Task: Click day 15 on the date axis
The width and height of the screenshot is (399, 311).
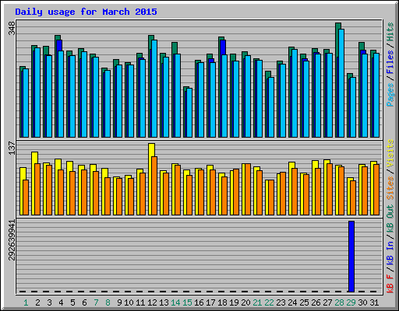Action: coord(187,302)
